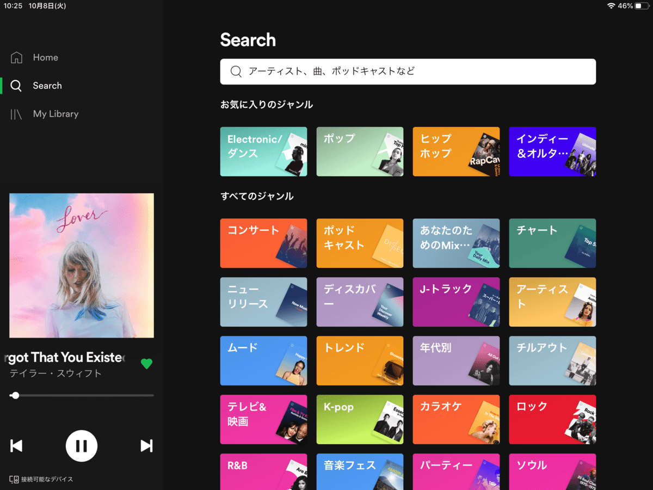Focus the artist, song, podcast search field
Image resolution: width=653 pixels, height=490 pixels.
tap(408, 71)
